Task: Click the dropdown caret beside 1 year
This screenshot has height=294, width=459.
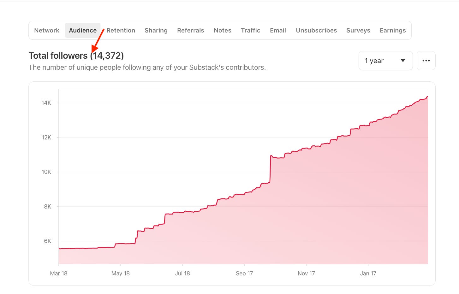Action: coord(403,61)
